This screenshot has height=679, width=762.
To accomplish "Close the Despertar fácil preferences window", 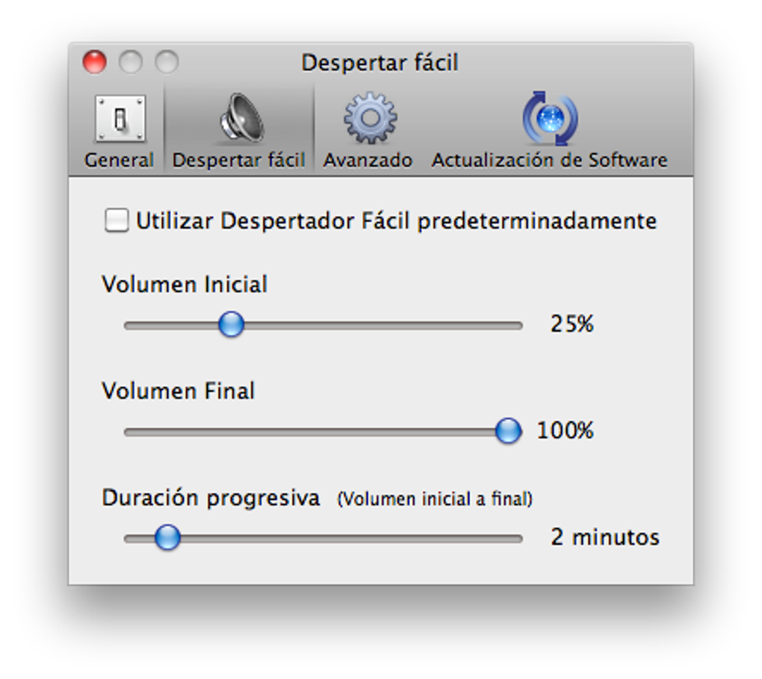I will [95, 62].
